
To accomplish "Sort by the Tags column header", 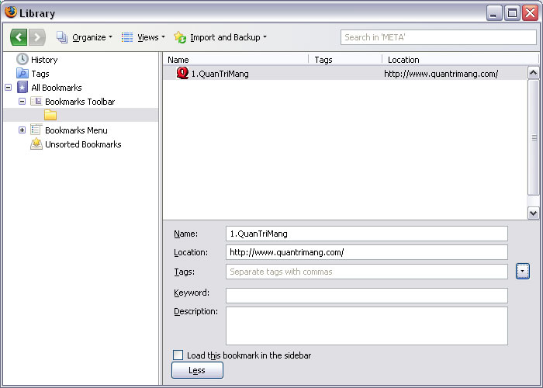I will pos(345,60).
